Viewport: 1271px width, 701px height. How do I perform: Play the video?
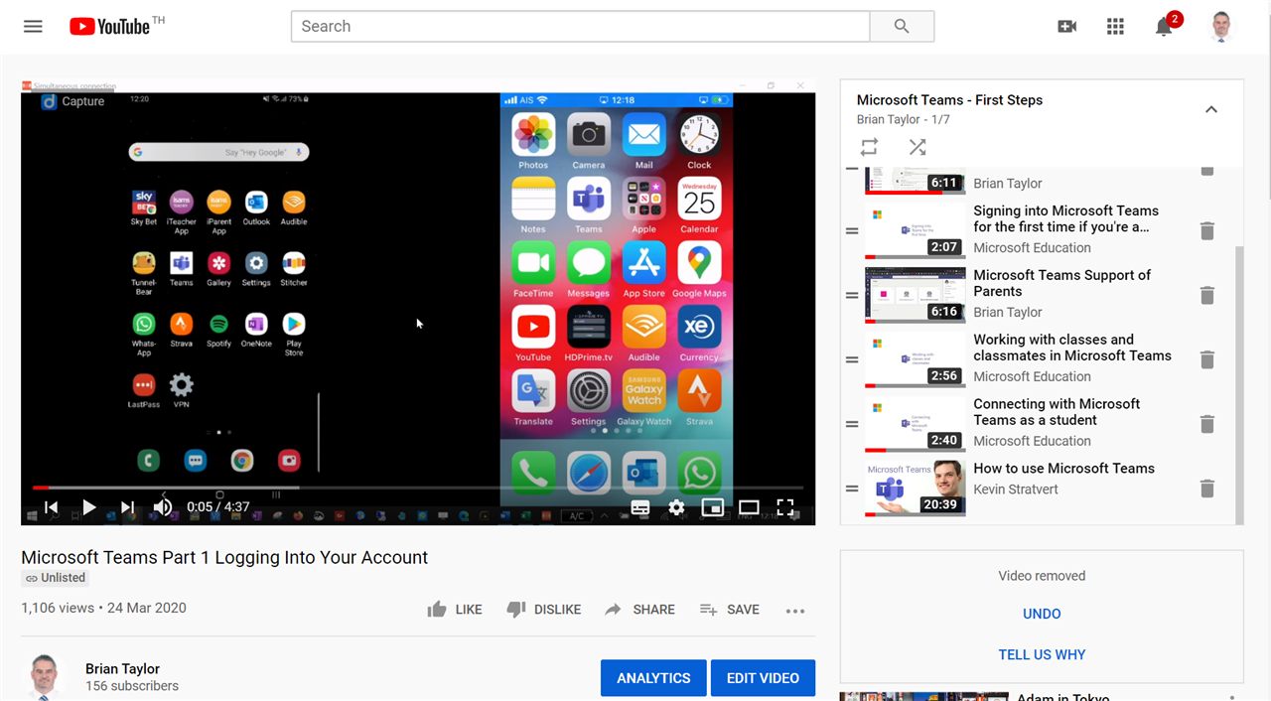pos(89,507)
